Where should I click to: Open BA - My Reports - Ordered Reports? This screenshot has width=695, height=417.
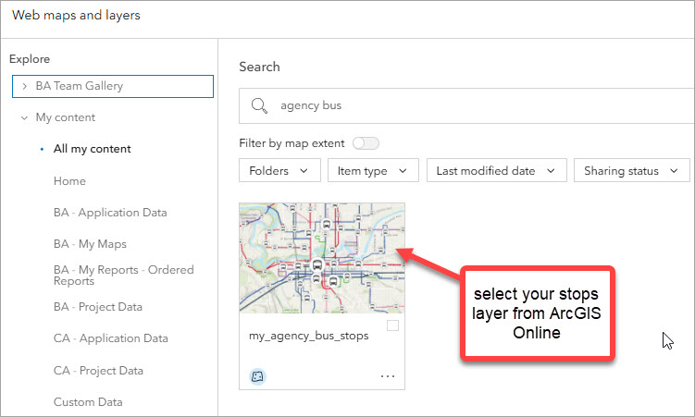(x=124, y=276)
